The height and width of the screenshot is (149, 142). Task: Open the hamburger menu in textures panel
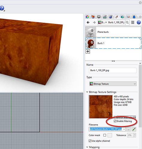[x=133, y=22]
